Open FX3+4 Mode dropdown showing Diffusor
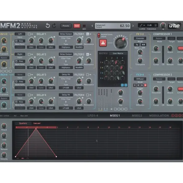Image resolution: width=183 pixels, height=183 pixels. (140, 79)
